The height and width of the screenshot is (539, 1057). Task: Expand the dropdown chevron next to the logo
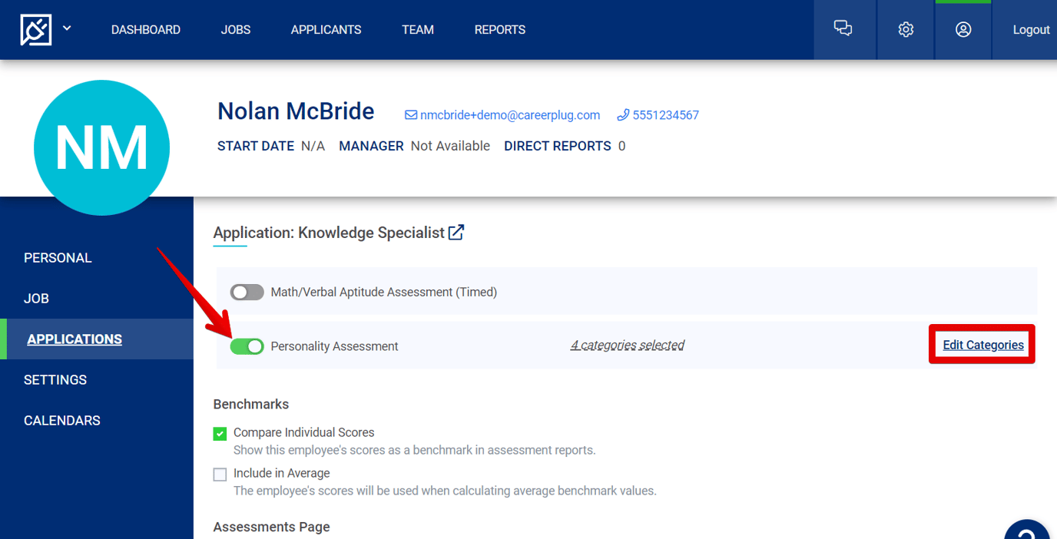pyautogui.click(x=66, y=28)
